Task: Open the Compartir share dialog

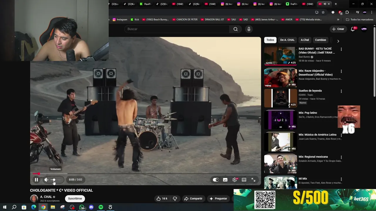Action: pos(193,199)
